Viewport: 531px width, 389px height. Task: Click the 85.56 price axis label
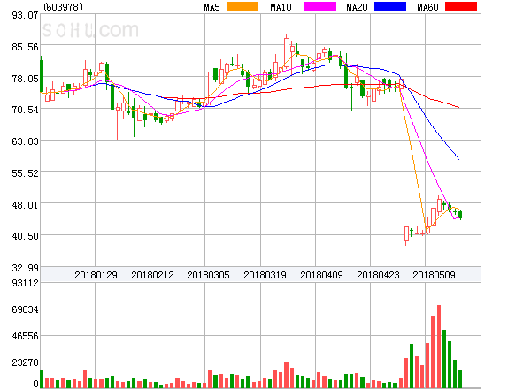pos(25,47)
